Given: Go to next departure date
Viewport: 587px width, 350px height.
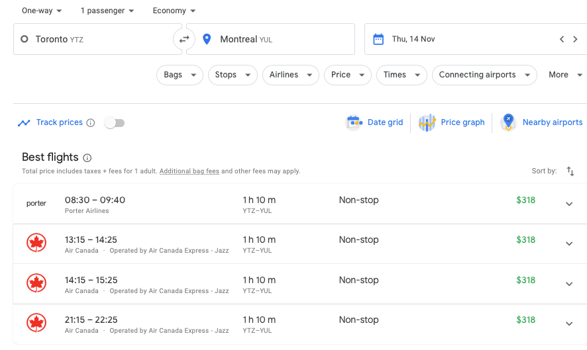Looking at the screenshot, I should pos(575,39).
